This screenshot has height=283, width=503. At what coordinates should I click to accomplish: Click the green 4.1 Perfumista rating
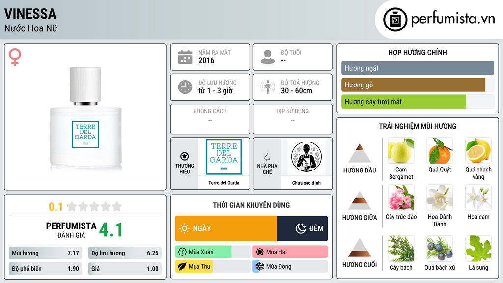click(x=111, y=230)
